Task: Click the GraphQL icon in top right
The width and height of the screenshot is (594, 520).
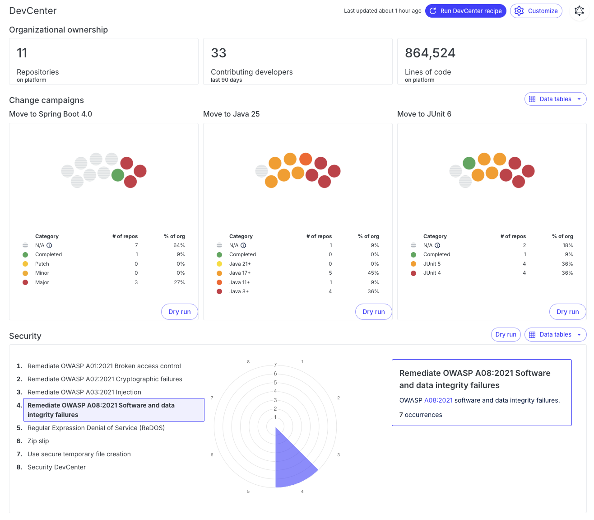Action: (x=579, y=11)
